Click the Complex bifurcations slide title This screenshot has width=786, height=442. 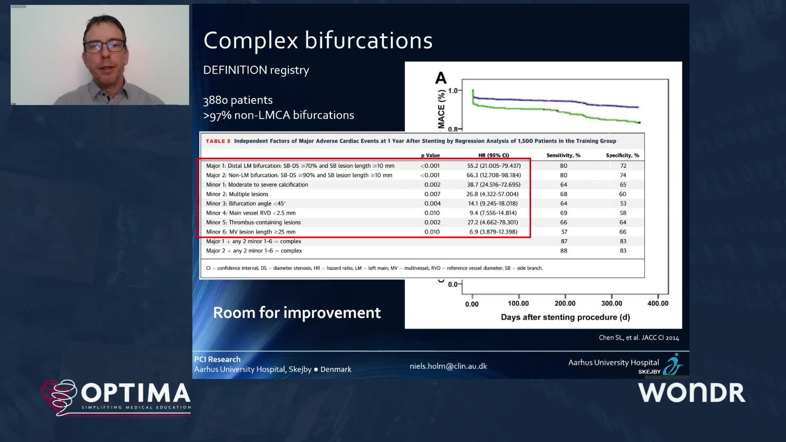(x=318, y=41)
